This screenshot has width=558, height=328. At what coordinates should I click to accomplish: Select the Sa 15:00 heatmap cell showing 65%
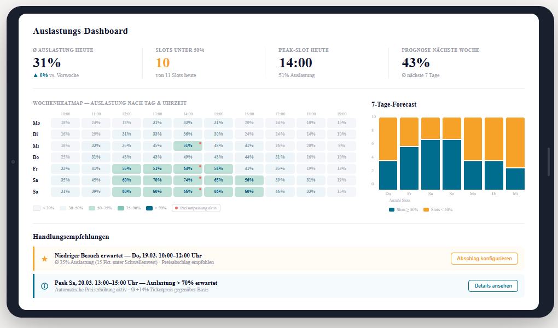click(218, 180)
